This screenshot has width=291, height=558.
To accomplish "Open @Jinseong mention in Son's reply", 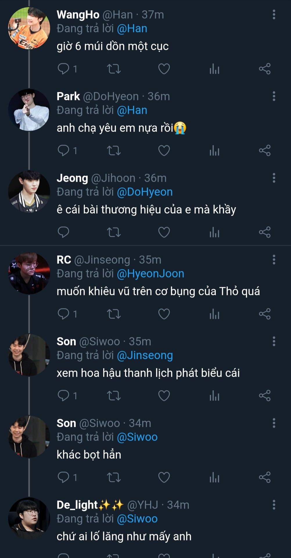I will pyautogui.click(x=145, y=355).
